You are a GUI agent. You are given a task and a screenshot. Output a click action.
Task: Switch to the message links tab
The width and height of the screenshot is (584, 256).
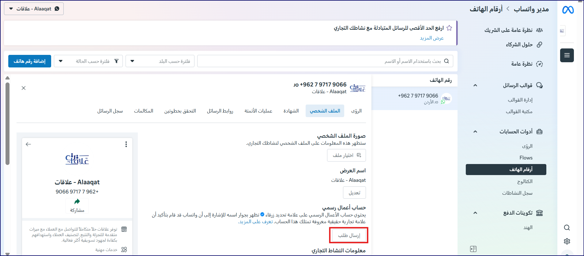(x=220, y=111)
